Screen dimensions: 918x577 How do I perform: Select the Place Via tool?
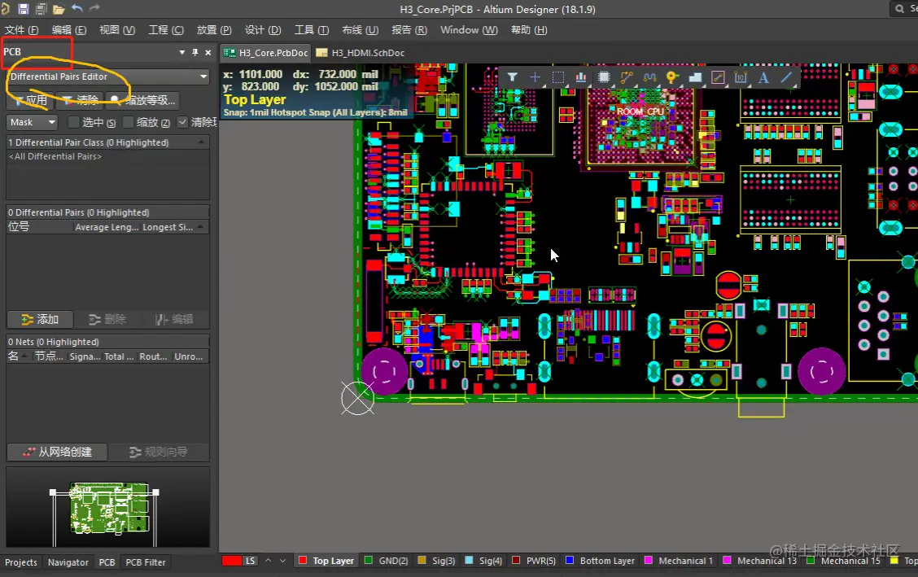click(672, 76)
